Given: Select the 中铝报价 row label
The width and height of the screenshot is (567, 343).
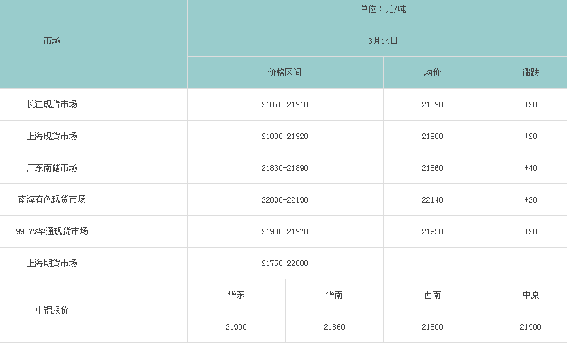Looking at the screenshot, I should point(52,311).
